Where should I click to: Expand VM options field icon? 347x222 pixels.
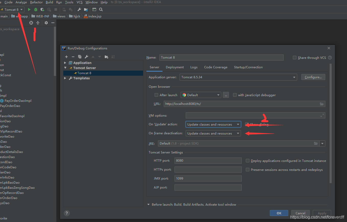click(x=322, y=115)
